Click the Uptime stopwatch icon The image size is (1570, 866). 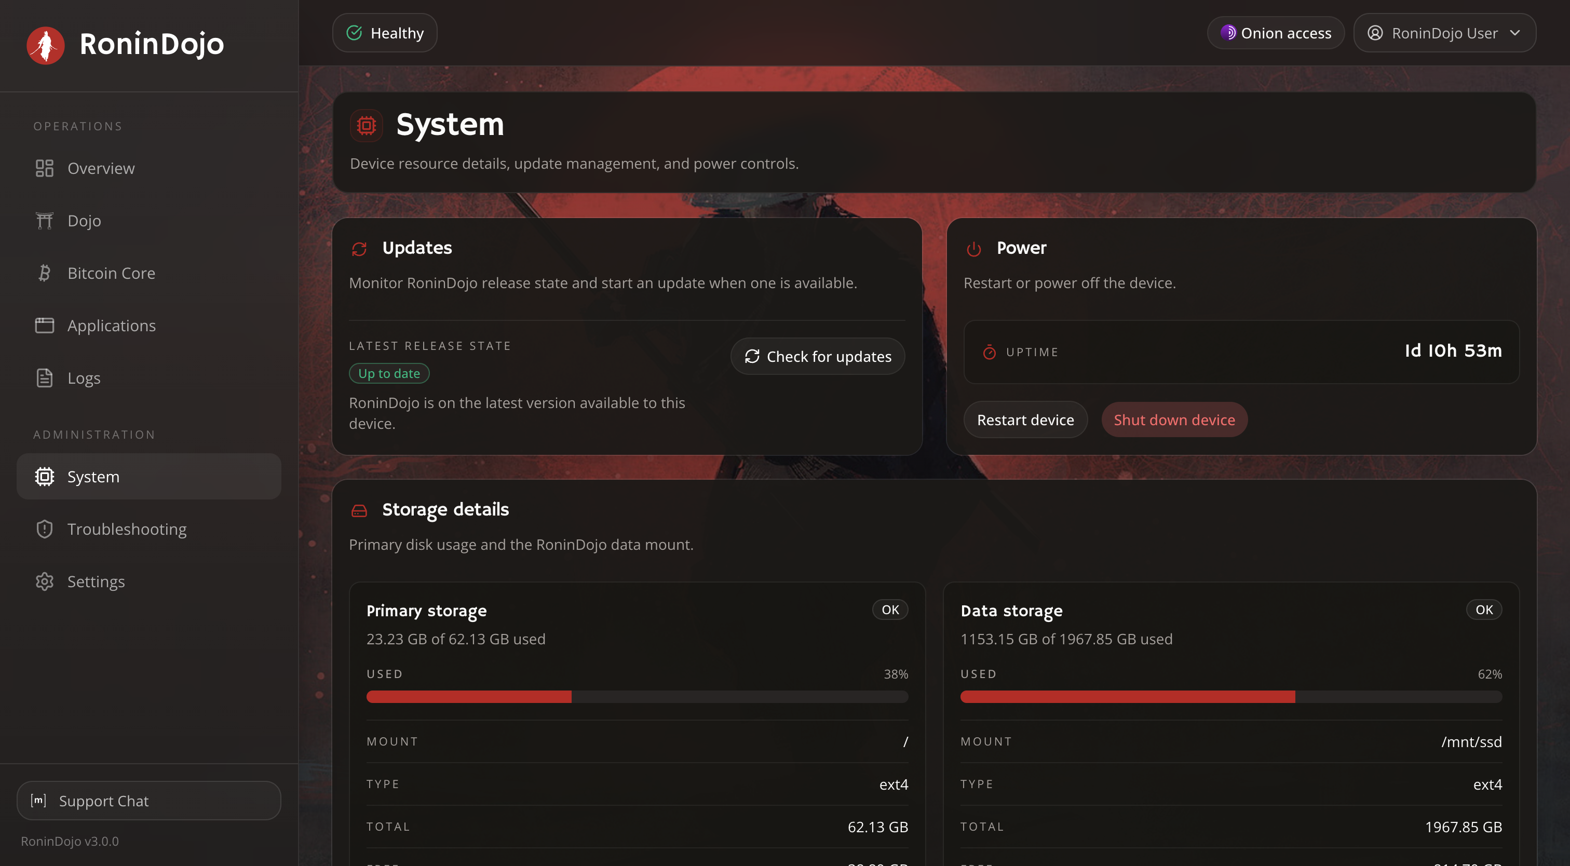click(x=989, y=352)
